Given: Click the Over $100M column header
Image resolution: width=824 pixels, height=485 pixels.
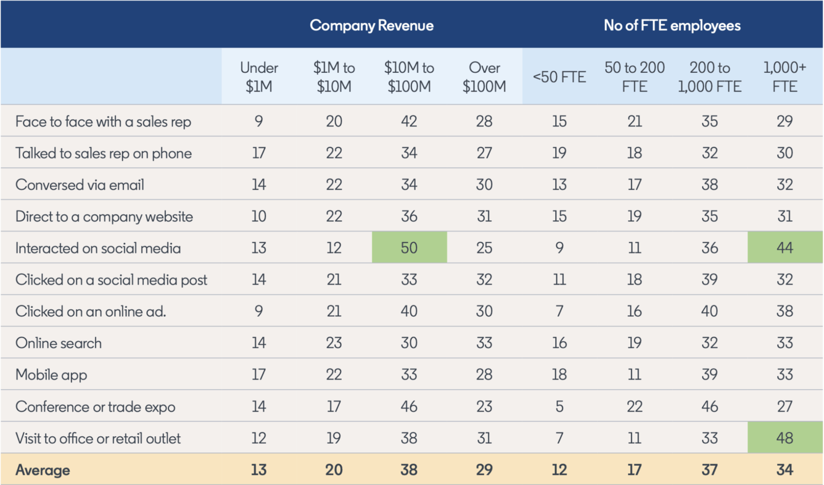Looking at the screenshot, I should (484, 77).
